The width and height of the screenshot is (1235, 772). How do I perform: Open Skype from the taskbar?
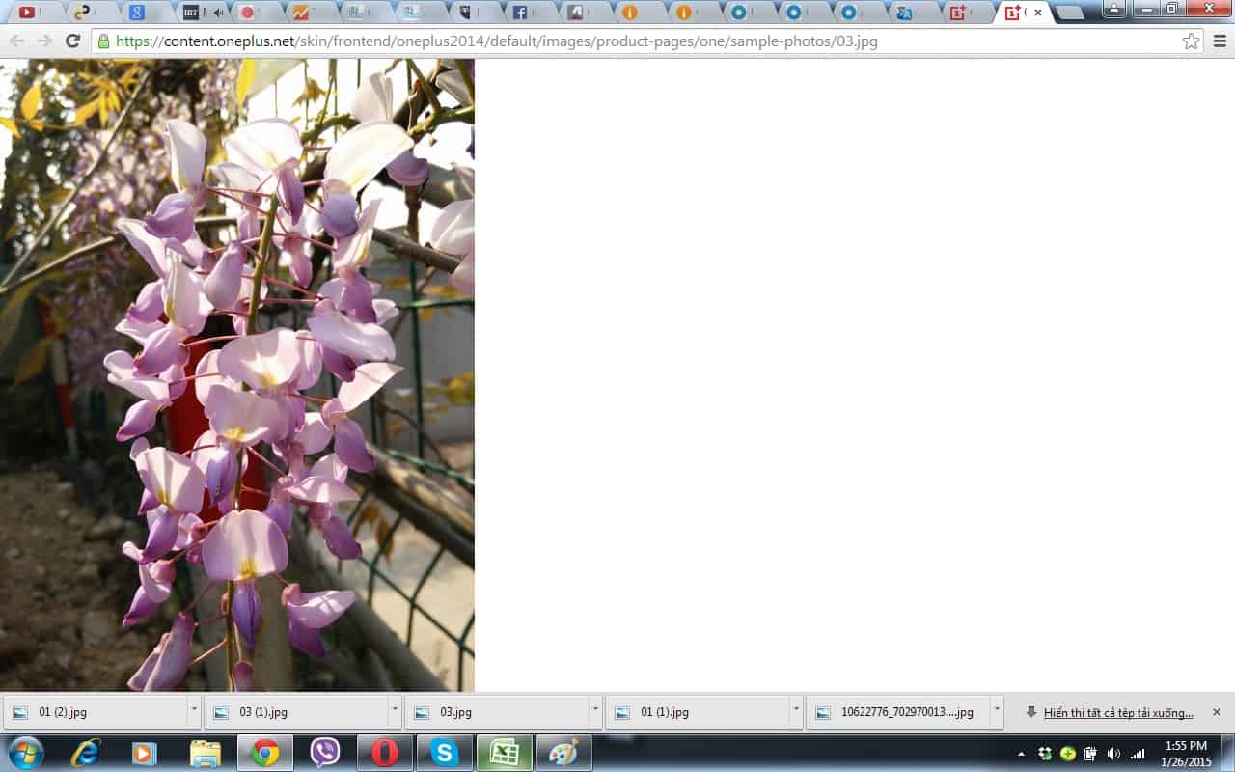[x=445, y=753]
